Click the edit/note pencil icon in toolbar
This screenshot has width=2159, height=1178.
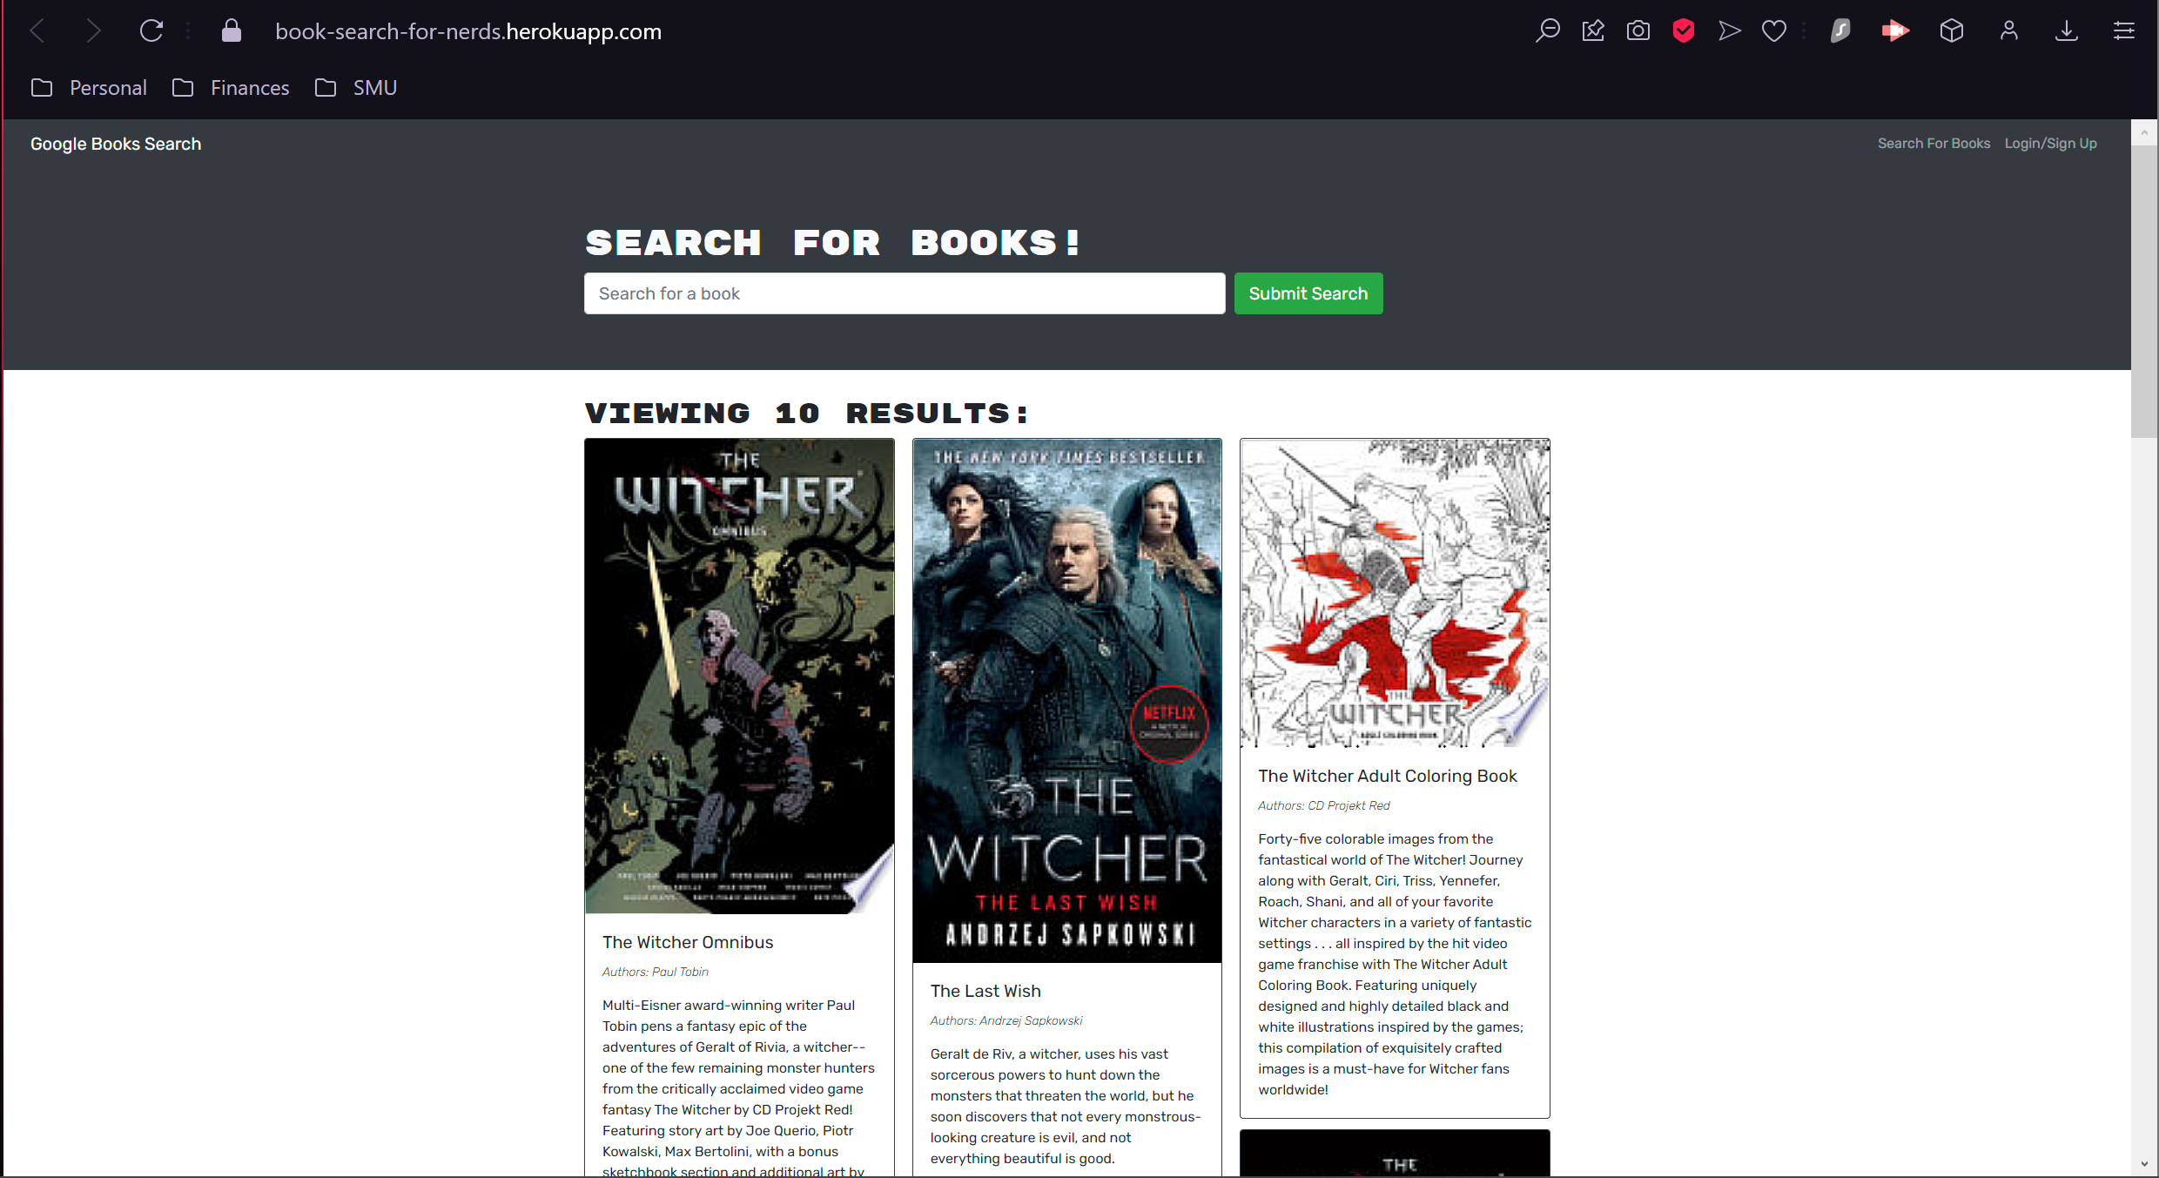pyautogui.click(x=1593, y=31)
